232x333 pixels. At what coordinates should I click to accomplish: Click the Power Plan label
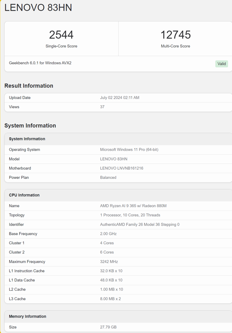coord(19,178)
